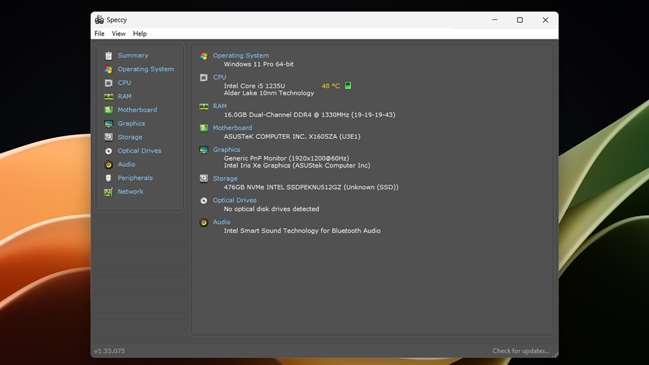The image size is (649, 365).
Task: Click the '16.0GB Dual-Channel DDR4' RAM line
Action: point(310,115)
